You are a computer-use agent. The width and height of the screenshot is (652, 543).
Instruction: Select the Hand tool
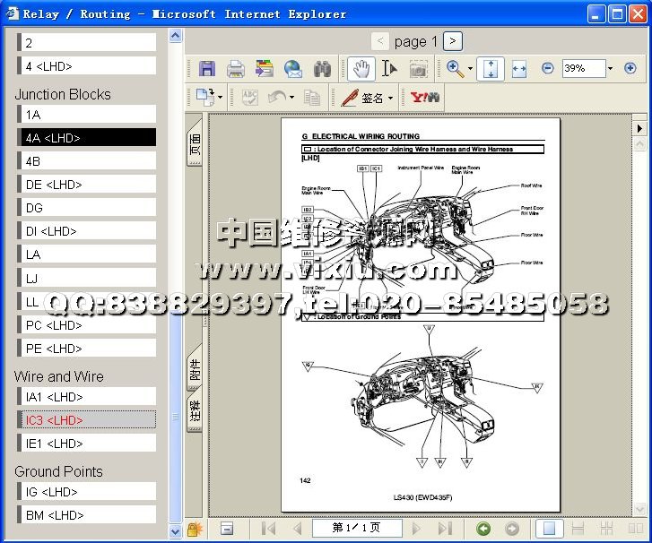pyautogui.click(x=361, y=69)
